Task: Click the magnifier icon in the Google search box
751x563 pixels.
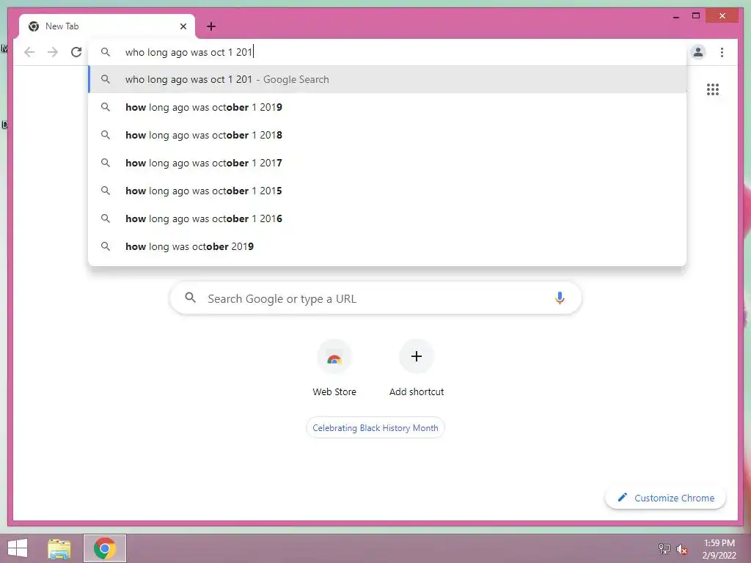Action: (x=190, y=298)
